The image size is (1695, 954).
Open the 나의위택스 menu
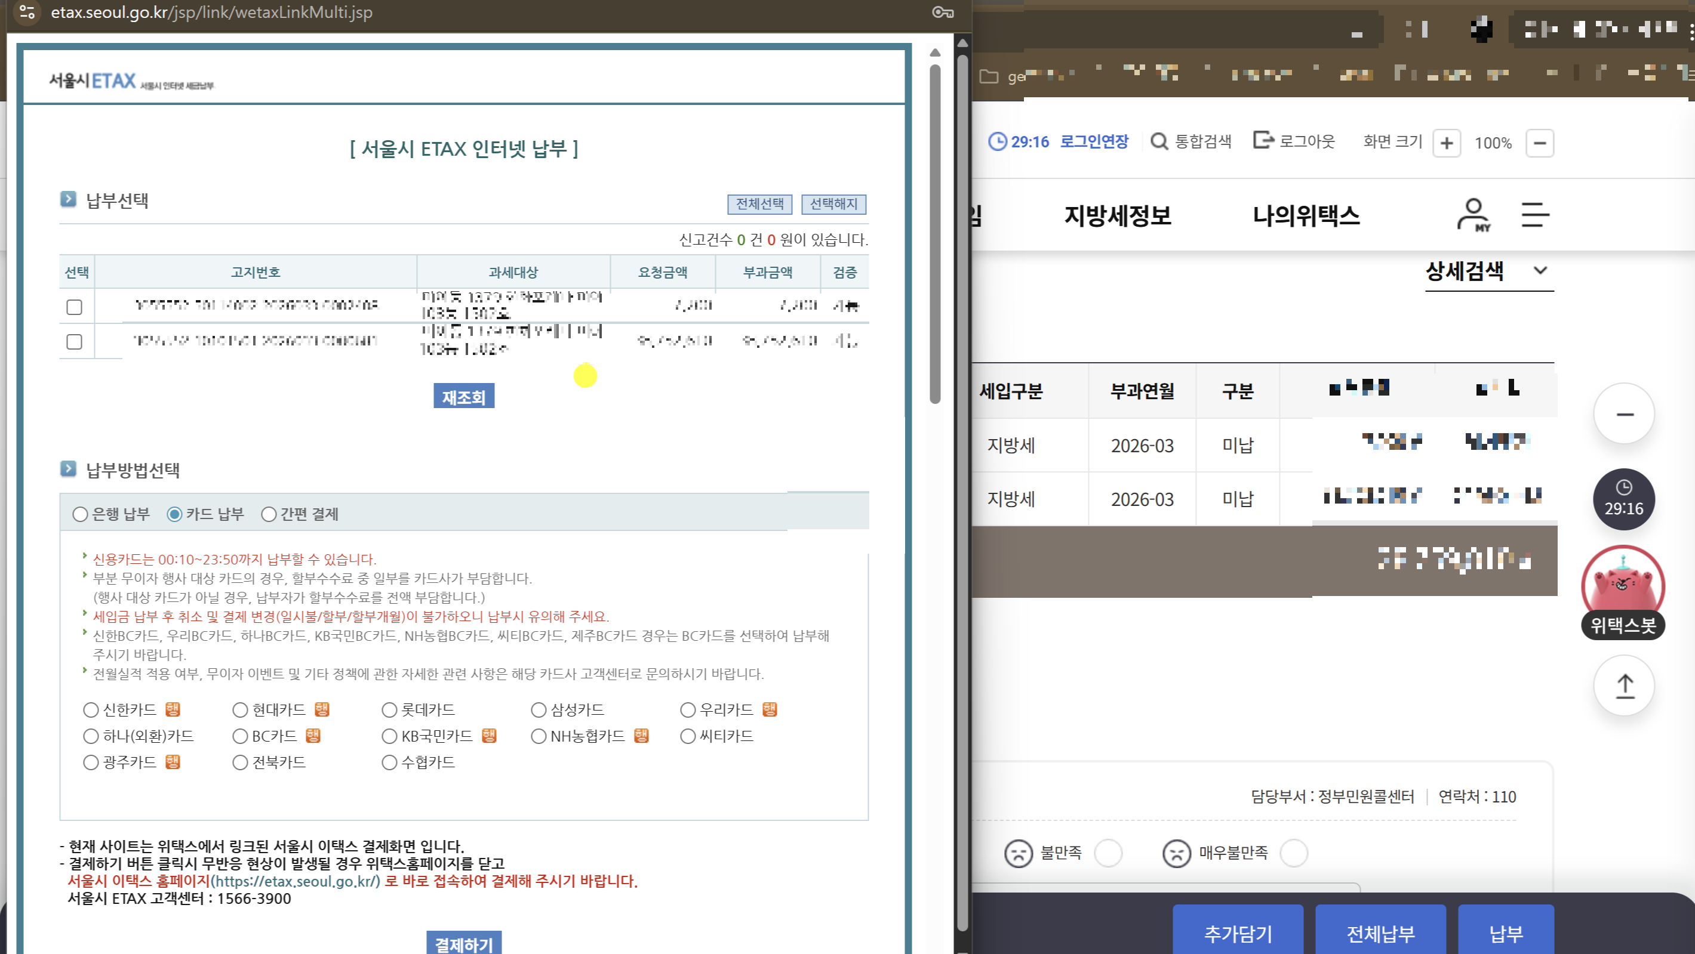tap(1306, 215)
